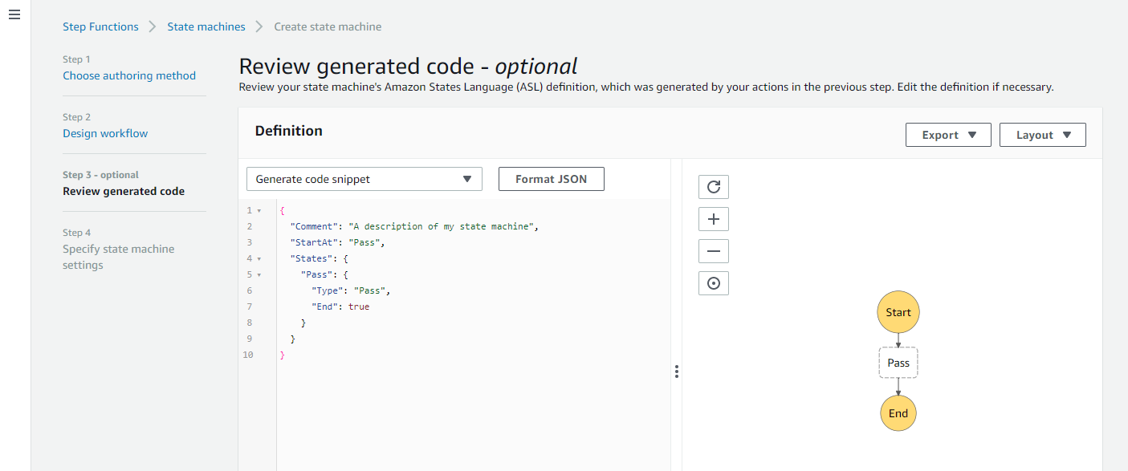Open Choose authoring method step
The height and width of the screenshot is (471, 1128).
tap(129, 75)
